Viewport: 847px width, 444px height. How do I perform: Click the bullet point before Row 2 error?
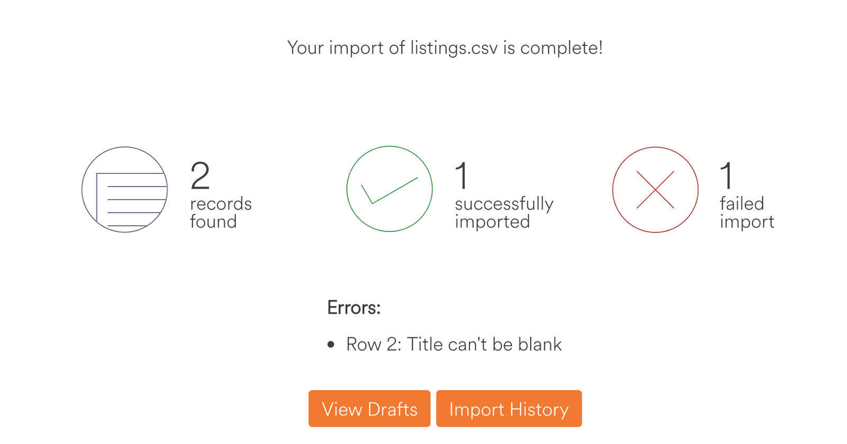pyautogui.click(x=331, y=345)
